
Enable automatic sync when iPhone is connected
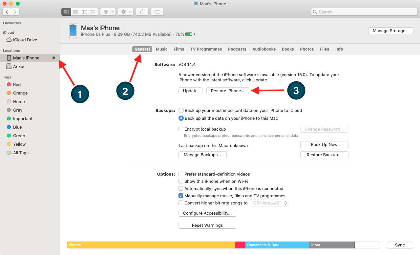pyautogui.click(x=181, y=188)
